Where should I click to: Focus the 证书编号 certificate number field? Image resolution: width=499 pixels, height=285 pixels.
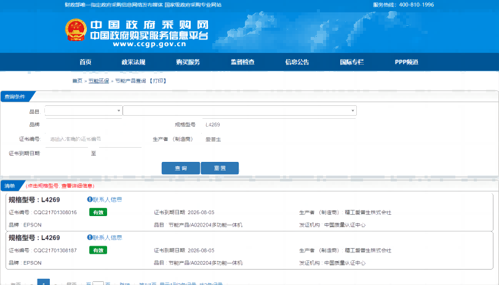click(x=92, y=140)
